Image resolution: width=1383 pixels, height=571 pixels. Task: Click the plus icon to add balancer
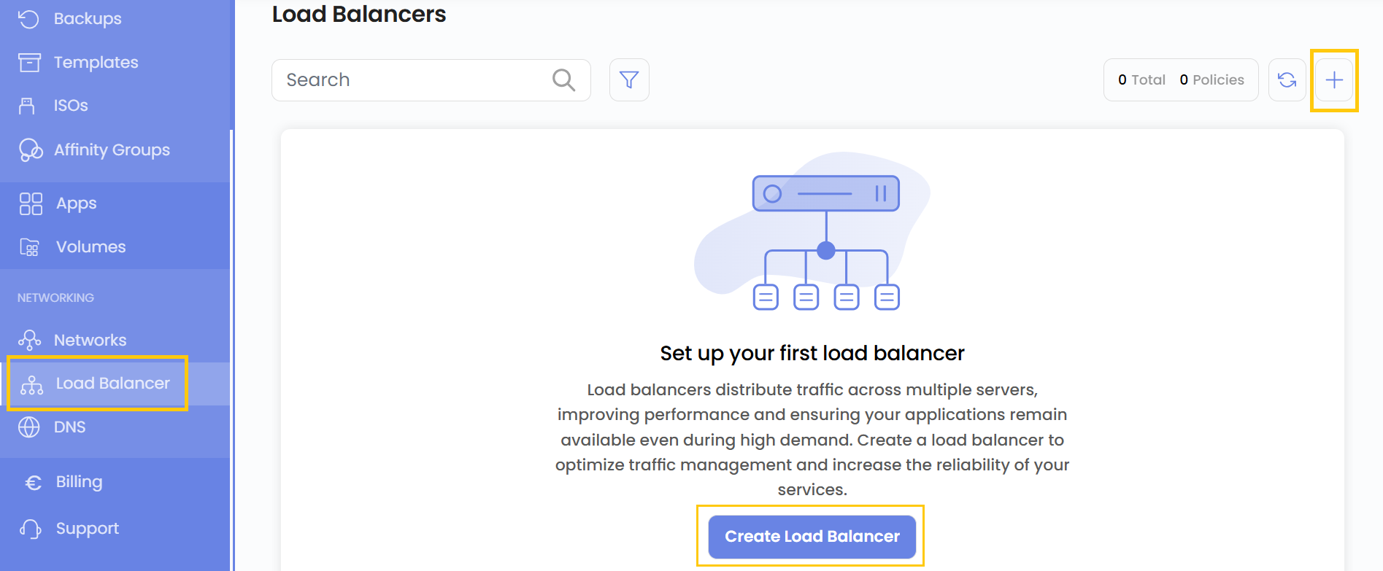pyautogui.click(x=1334, y=79)
